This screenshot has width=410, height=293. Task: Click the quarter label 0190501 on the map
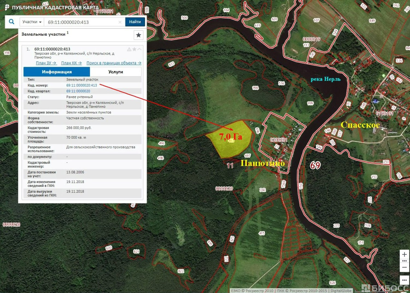104,11
